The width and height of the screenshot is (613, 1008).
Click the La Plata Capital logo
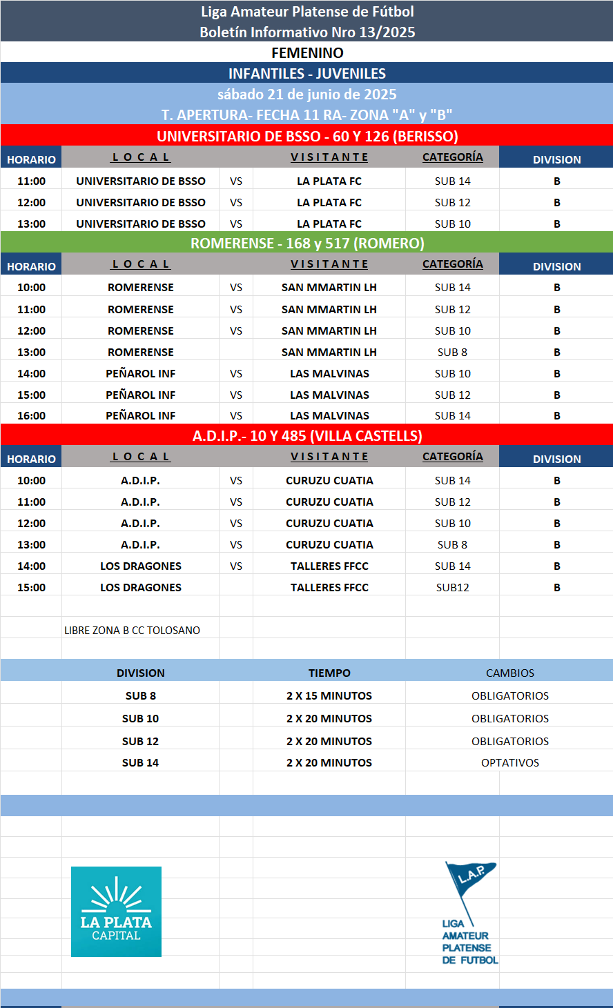(116, 911)
